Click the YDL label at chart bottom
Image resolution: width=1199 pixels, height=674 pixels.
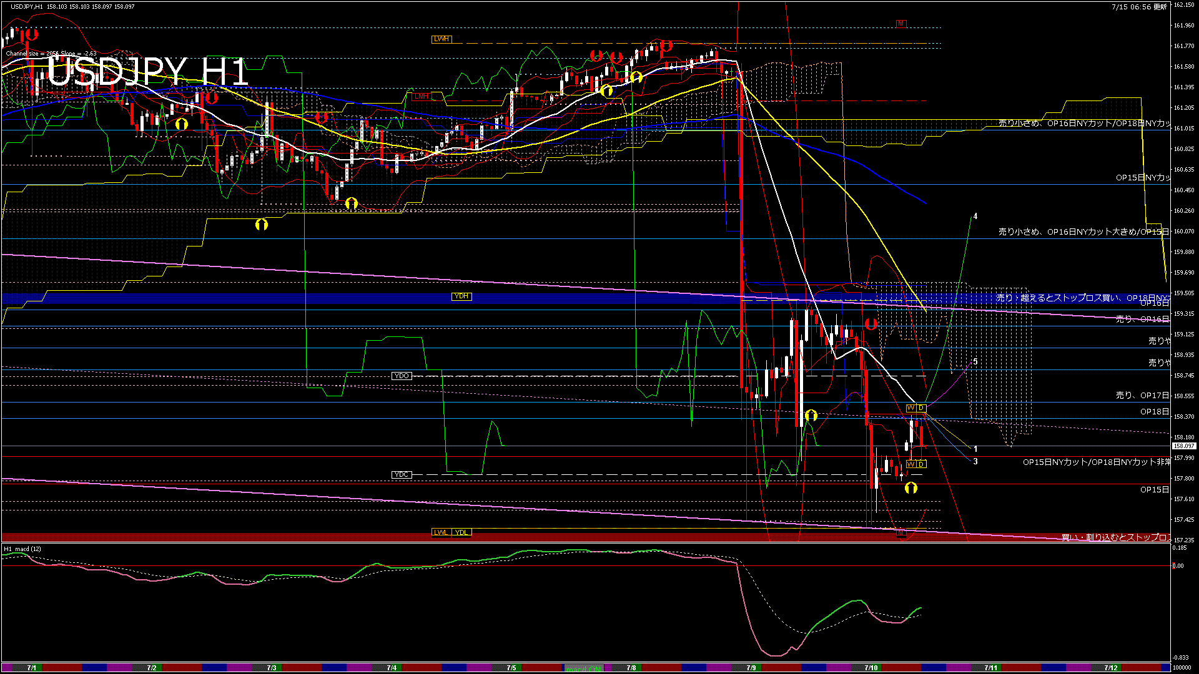(461, 532)
